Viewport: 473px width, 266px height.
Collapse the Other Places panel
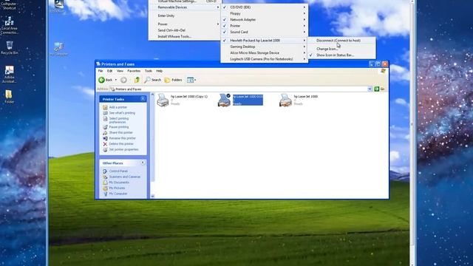pyautogui.click(x=143, y=163)
